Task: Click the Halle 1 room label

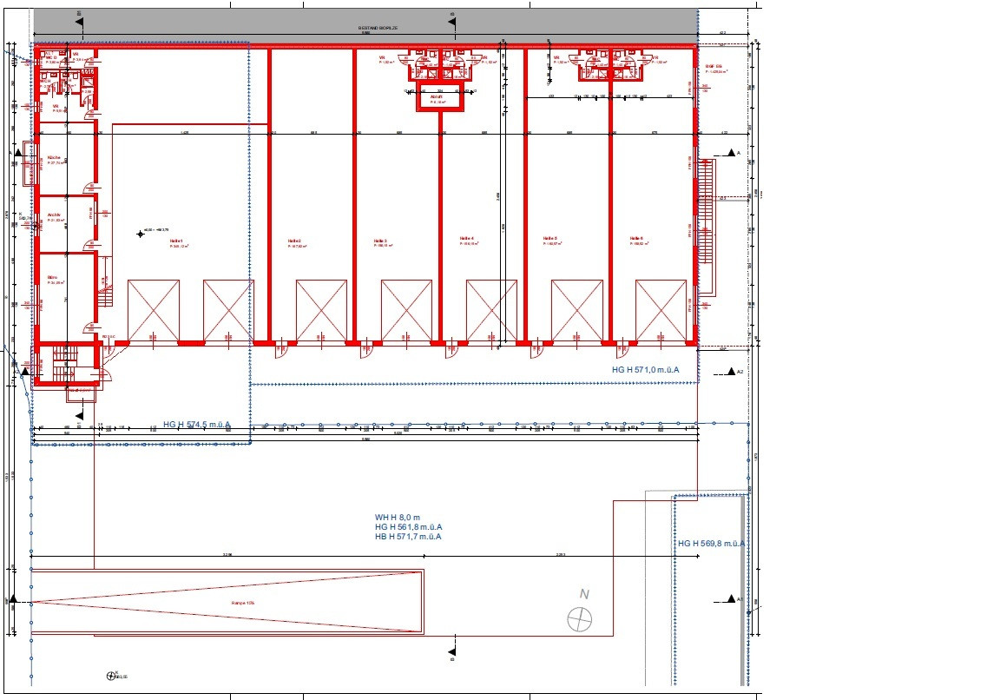Action: click(x=176, y=239)
